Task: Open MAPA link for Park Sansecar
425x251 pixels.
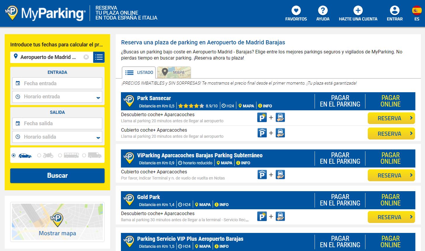Action: click(x=246, y=106)
